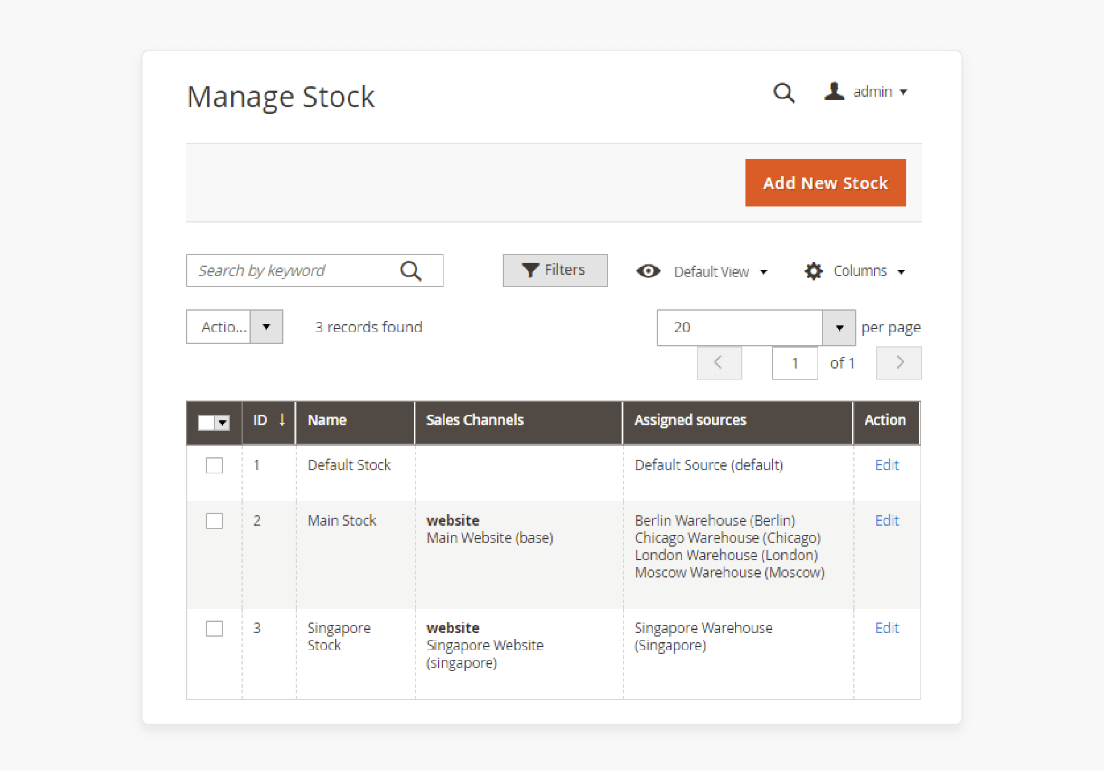This screenshot has height=771, width=1104.
Task: Click the Add New Stock button
Action: [x=826, y=183]
